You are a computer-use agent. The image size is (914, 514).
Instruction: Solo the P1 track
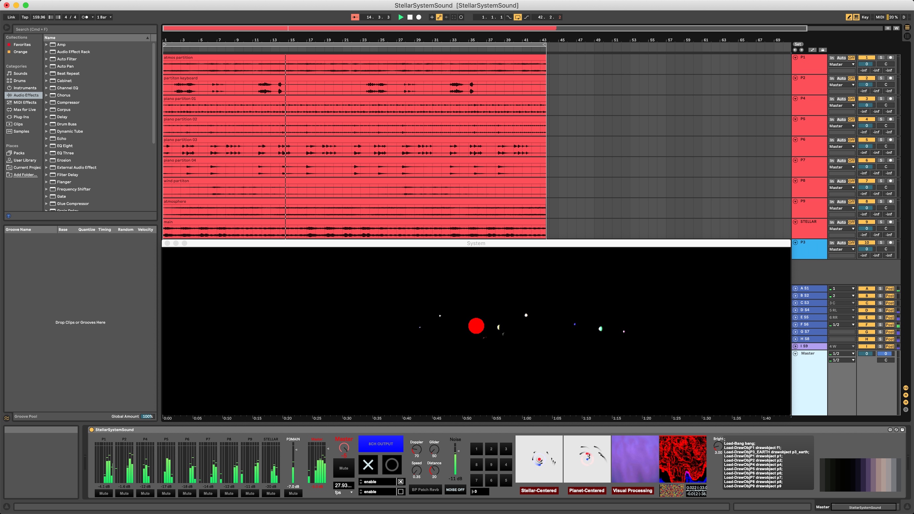pos(881,58)
